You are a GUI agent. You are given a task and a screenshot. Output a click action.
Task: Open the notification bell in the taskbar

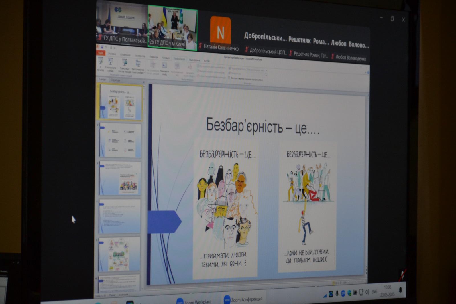[400, 290]
